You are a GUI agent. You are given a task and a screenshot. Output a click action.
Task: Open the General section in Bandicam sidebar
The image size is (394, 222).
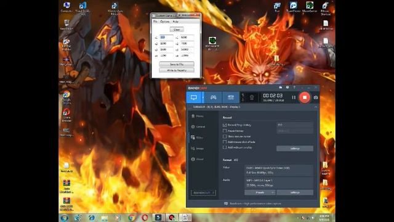tap(199, 126)
